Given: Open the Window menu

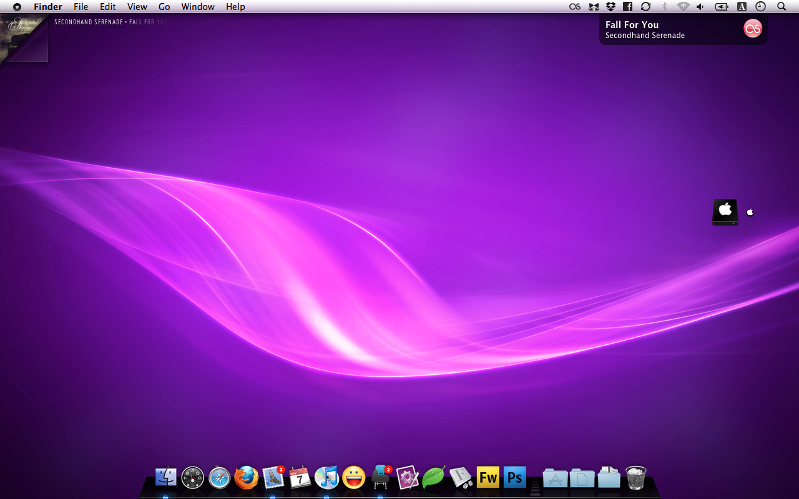Looking at the screenshot, I should pos(198,7).
